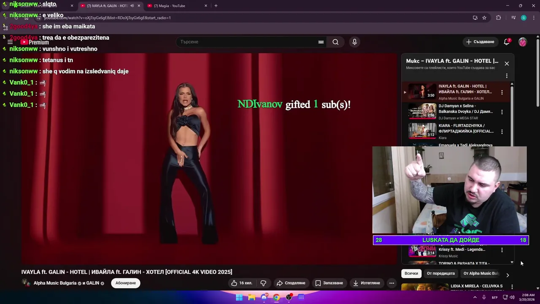The width and height of the screenshot is (540, 304).
Task: Play the Krissy ft. Medi - Legenda thumbnail
Action: click(422, 250)
